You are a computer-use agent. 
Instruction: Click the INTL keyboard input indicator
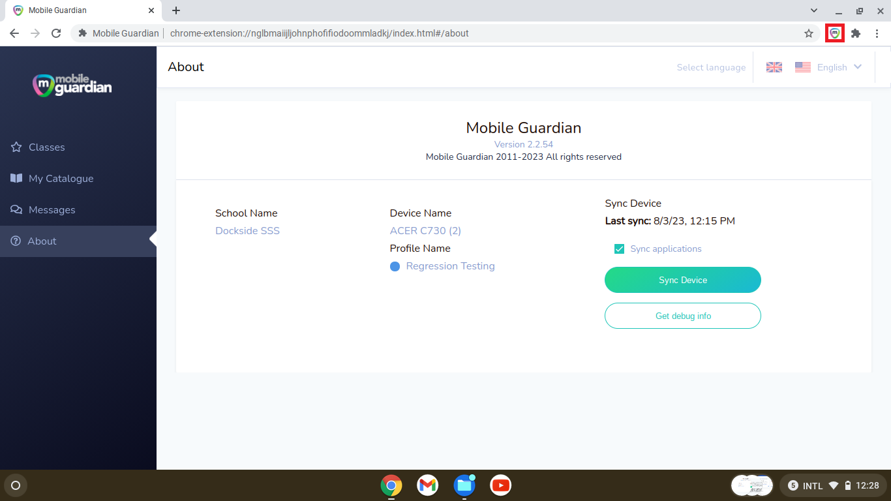click(813, 486)
